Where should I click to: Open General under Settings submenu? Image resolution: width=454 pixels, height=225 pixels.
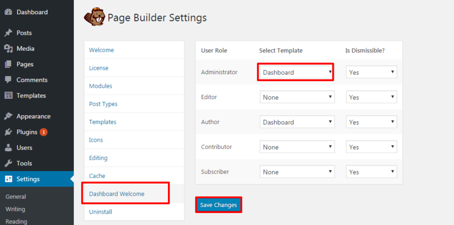[x=16, y=197]
